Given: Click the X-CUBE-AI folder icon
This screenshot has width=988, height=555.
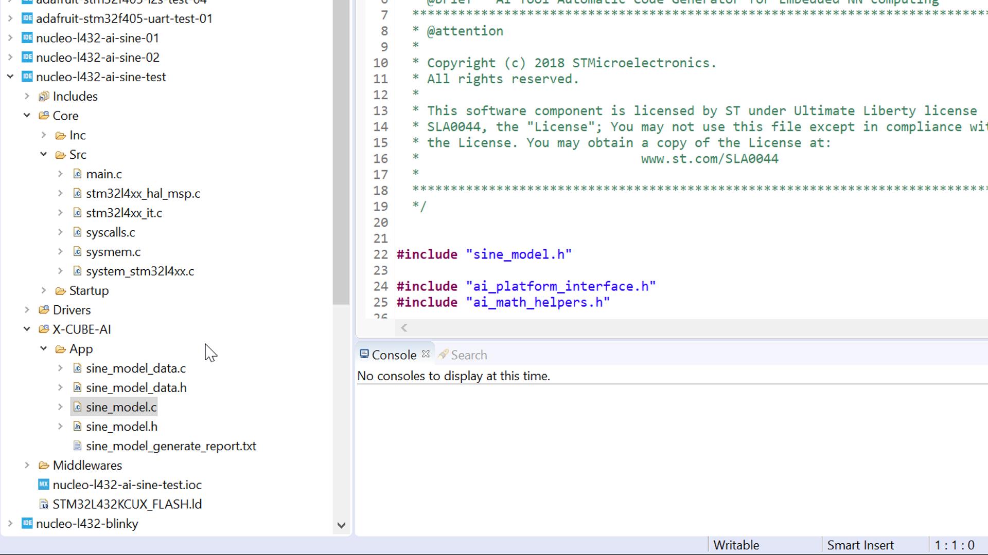Looking at the screenshot, I should point(44,329).
